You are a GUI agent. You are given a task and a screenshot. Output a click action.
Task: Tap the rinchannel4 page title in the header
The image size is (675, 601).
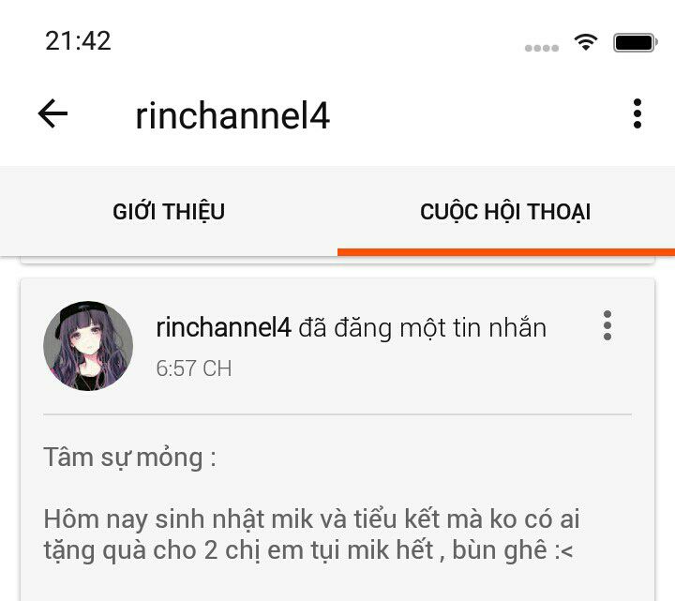tap(232, 115)
